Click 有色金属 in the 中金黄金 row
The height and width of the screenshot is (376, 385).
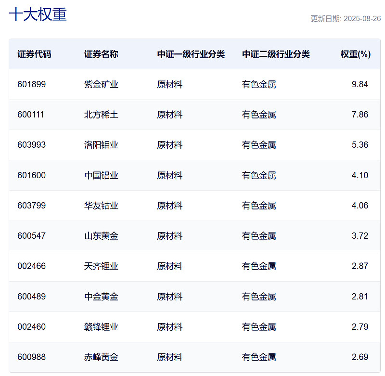pos(259,297)
